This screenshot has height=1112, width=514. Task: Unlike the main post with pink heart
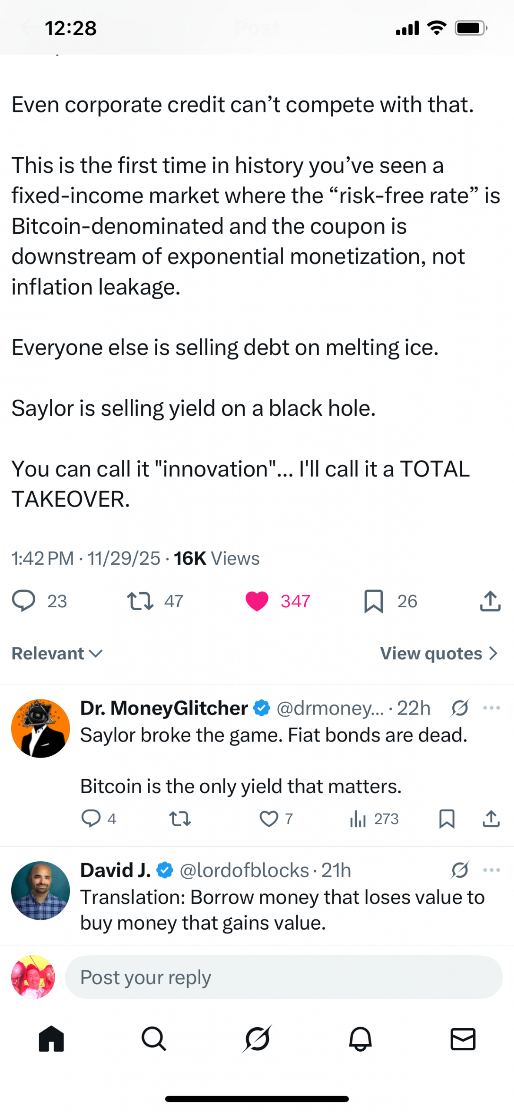point(257,601)
